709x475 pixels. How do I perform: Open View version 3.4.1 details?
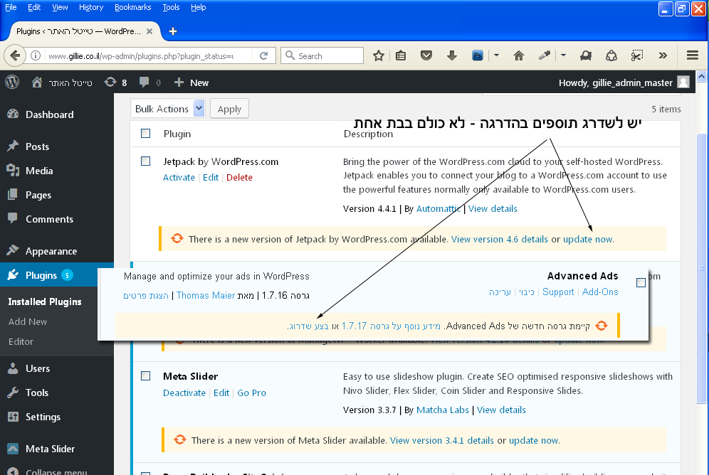442,440
